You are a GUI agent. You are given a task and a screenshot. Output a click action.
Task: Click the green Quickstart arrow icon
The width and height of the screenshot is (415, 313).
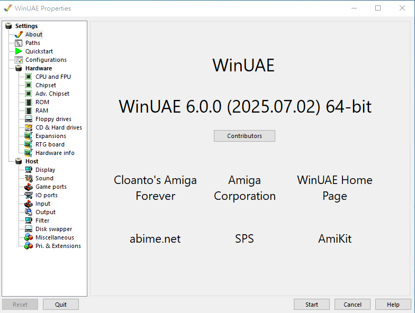click(19, 51)
